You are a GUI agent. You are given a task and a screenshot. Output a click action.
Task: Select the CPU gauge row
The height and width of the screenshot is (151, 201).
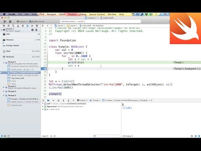[x=21, y=34]
